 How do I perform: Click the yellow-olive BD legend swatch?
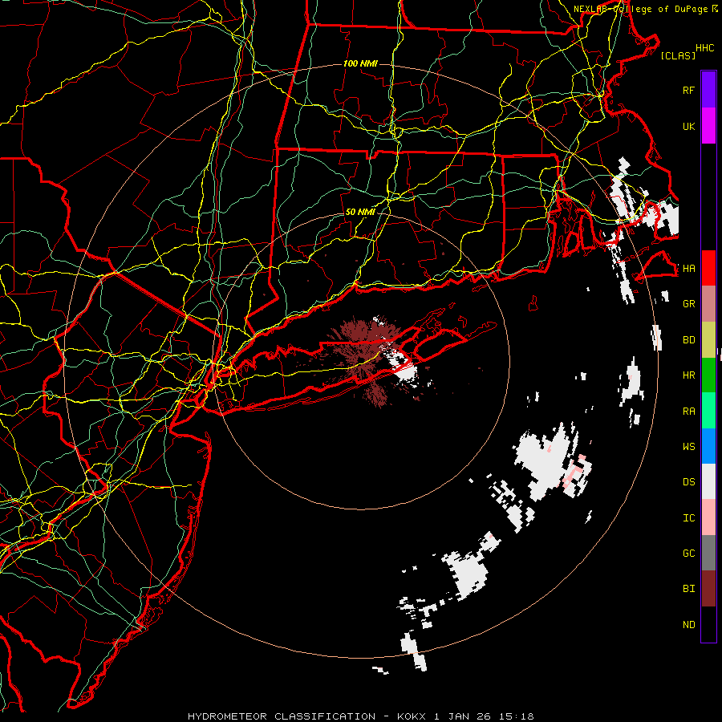point(708,340)
